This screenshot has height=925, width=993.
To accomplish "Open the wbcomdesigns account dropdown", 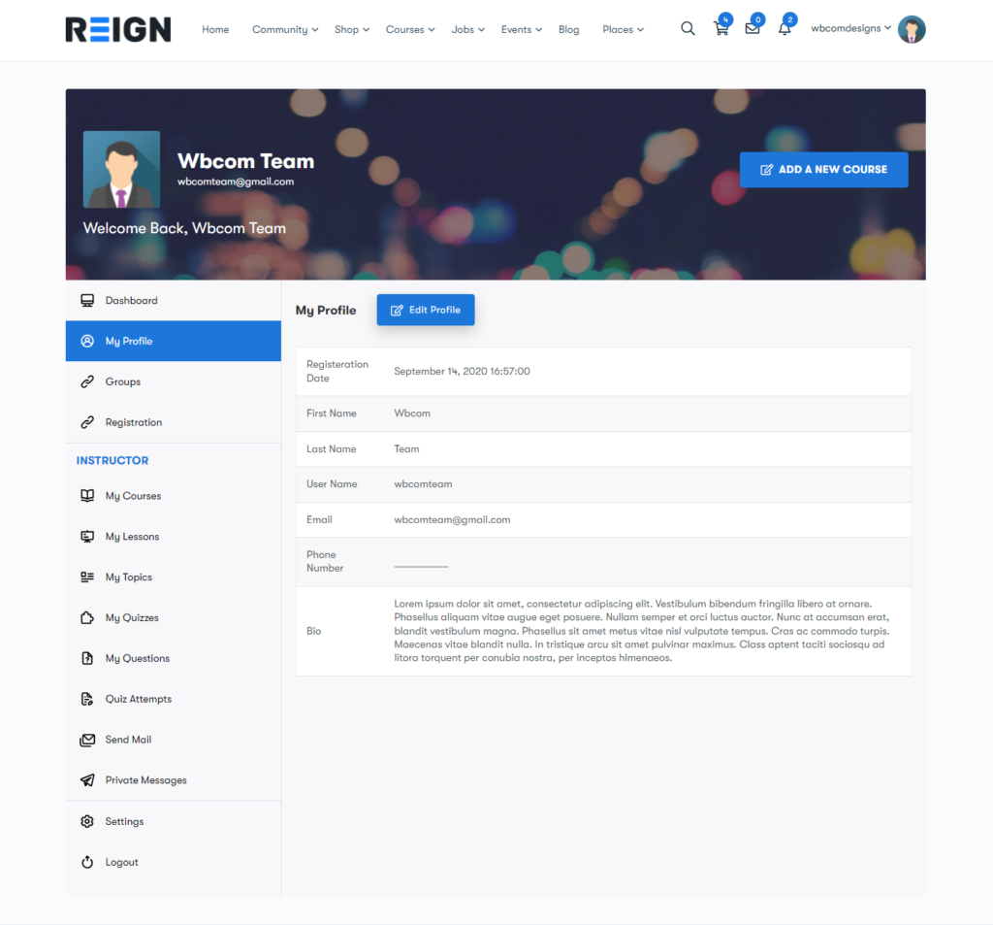I will click(x=851, y=28).
